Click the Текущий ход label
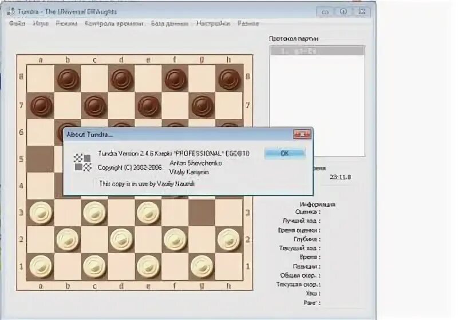The width and height of the screenshot is (458, 320). pos(299,248)
